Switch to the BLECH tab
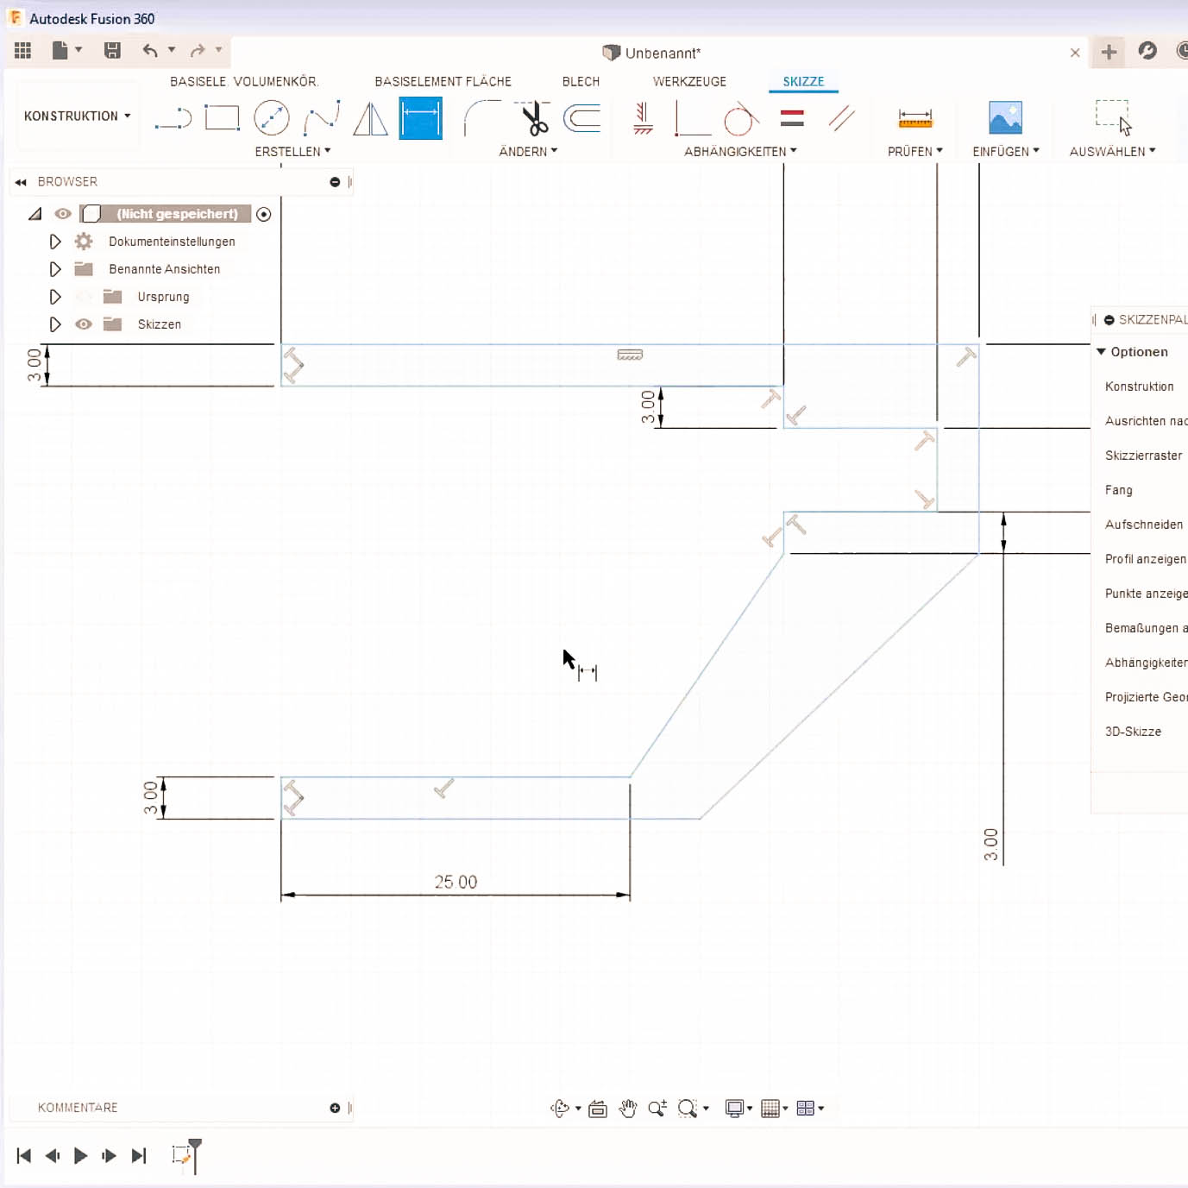The image size is (1188, 1188). coord(581,81)
